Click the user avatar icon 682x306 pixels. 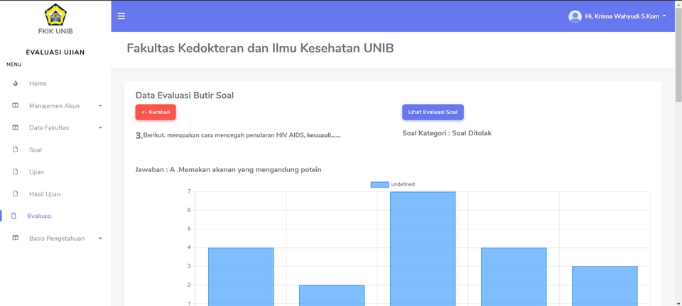[x=575, y=16]
